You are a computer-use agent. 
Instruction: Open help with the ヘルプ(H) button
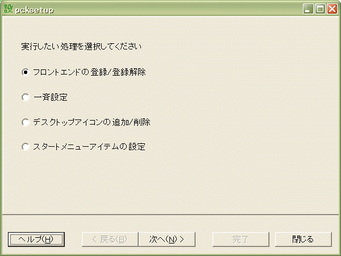[x=36, y=240]
